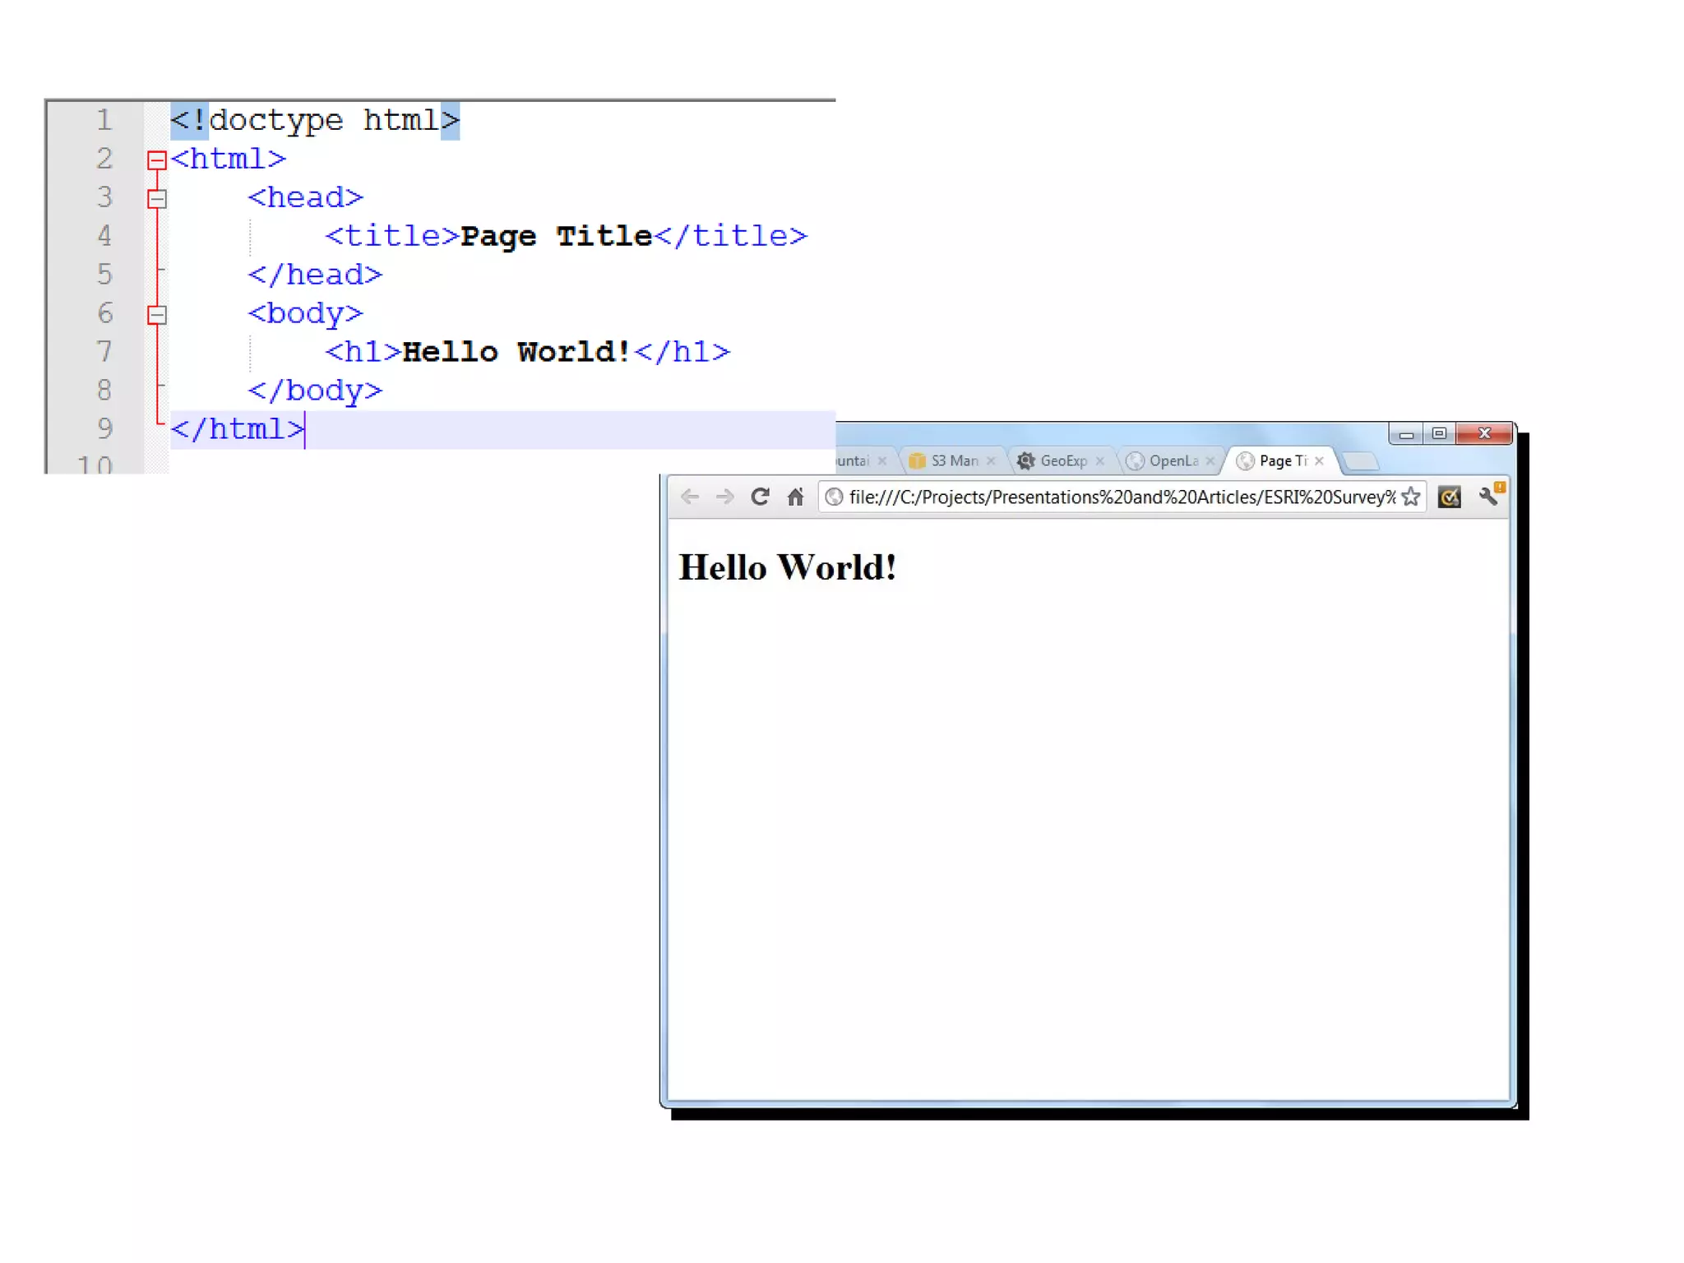Screen dimensions: 1684x1263
Task: Close the Page Ti tab
Action: [1319, 460]
